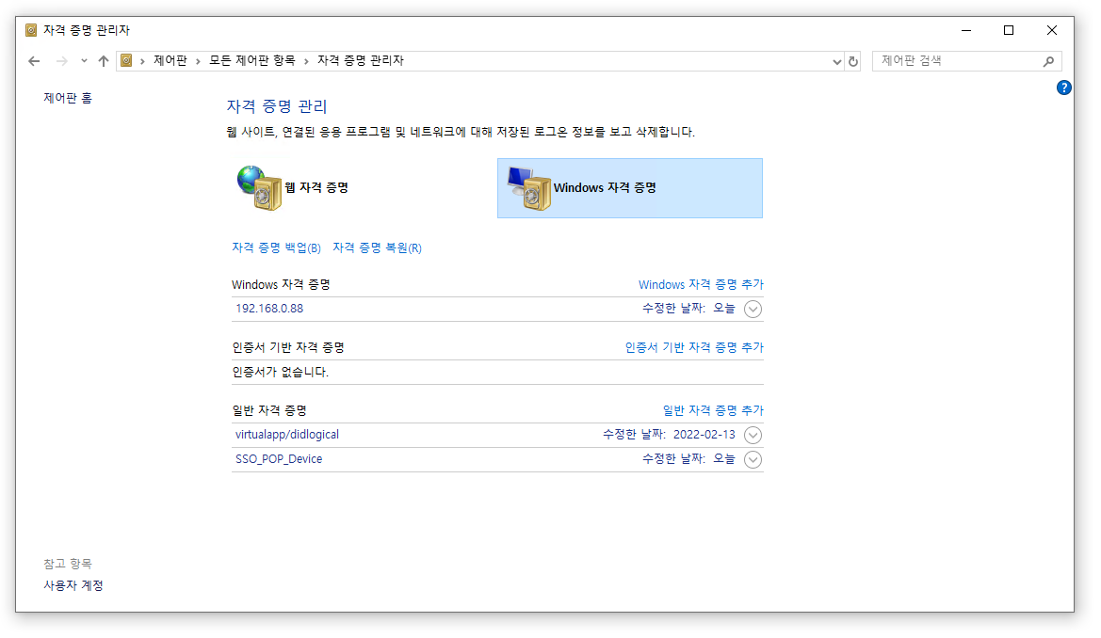Viewport: 1101px width, 638px height.
Task: Click the 제어판 검색 input field
Action: tap(959, 61)
